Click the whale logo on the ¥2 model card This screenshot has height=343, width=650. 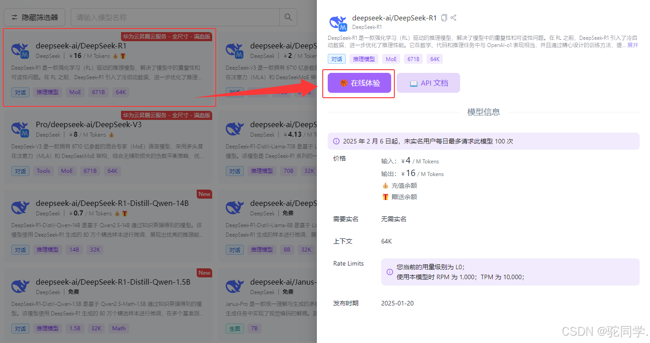coord(235,51)
